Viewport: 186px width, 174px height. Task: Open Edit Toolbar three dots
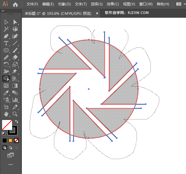point(11,165)
